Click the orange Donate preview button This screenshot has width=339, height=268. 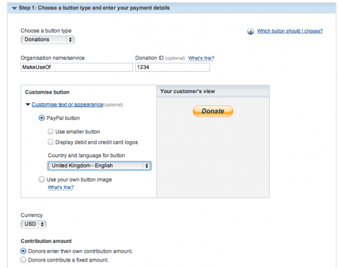pos(213,111)
